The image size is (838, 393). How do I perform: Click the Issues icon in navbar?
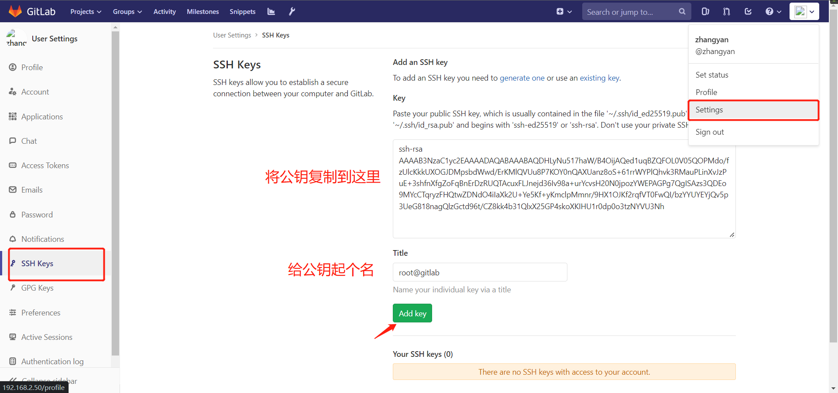pos(705,12)
